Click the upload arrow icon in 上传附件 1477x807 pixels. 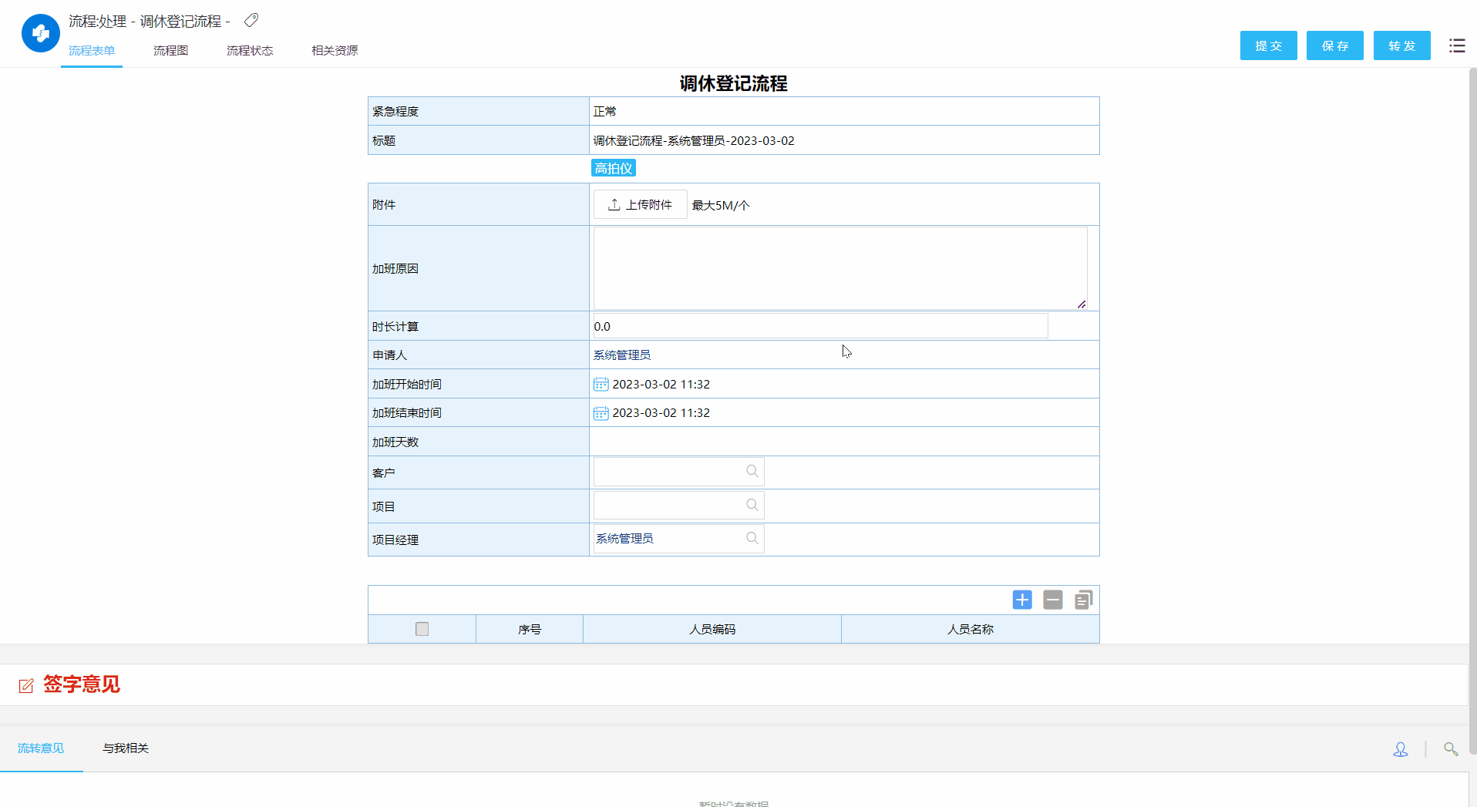[614, 204]
